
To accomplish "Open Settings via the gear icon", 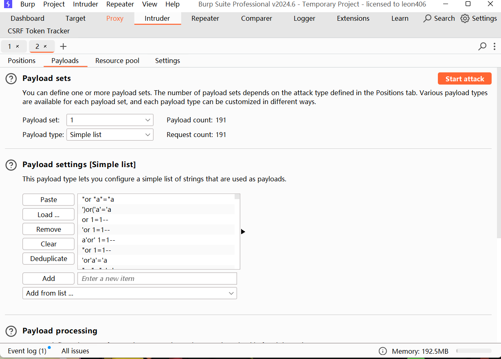I will click(465, 19).
